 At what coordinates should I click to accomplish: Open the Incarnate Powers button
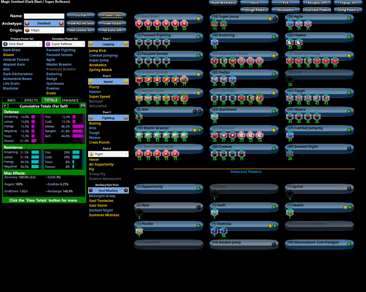coord(317,10)
